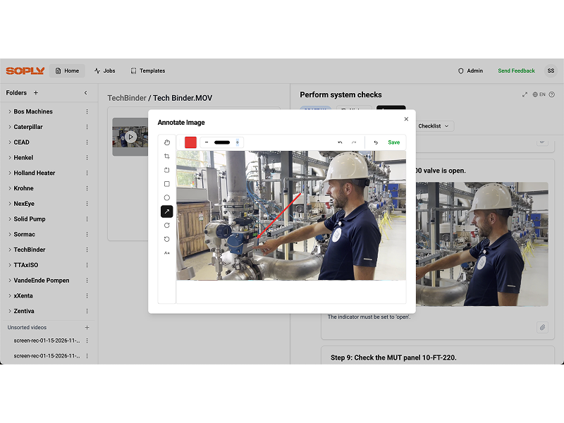This screenshot has width=564, height=423.
Task: Switch to the Templates tab
Action: tap(148, 70)
